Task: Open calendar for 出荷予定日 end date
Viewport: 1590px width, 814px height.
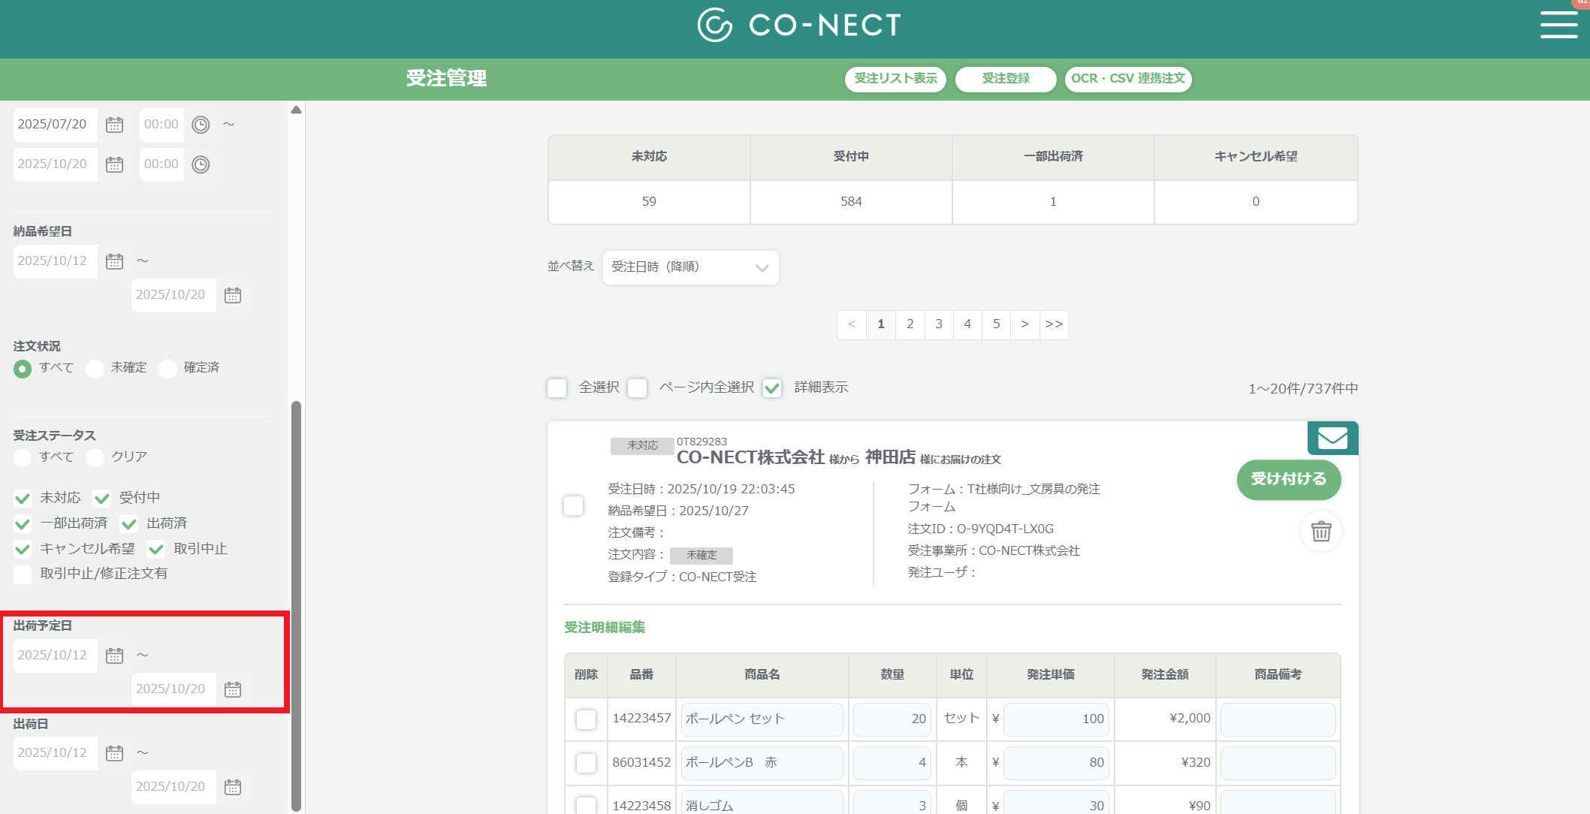Action: 233,689
